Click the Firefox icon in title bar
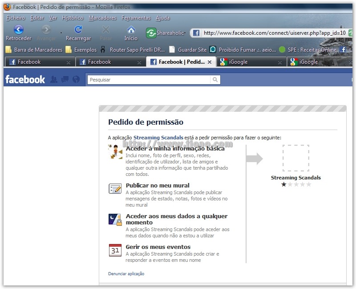Image resolution: width=356 pixels, height=289 pixels. pyautogui.click(x=7, y=7)
